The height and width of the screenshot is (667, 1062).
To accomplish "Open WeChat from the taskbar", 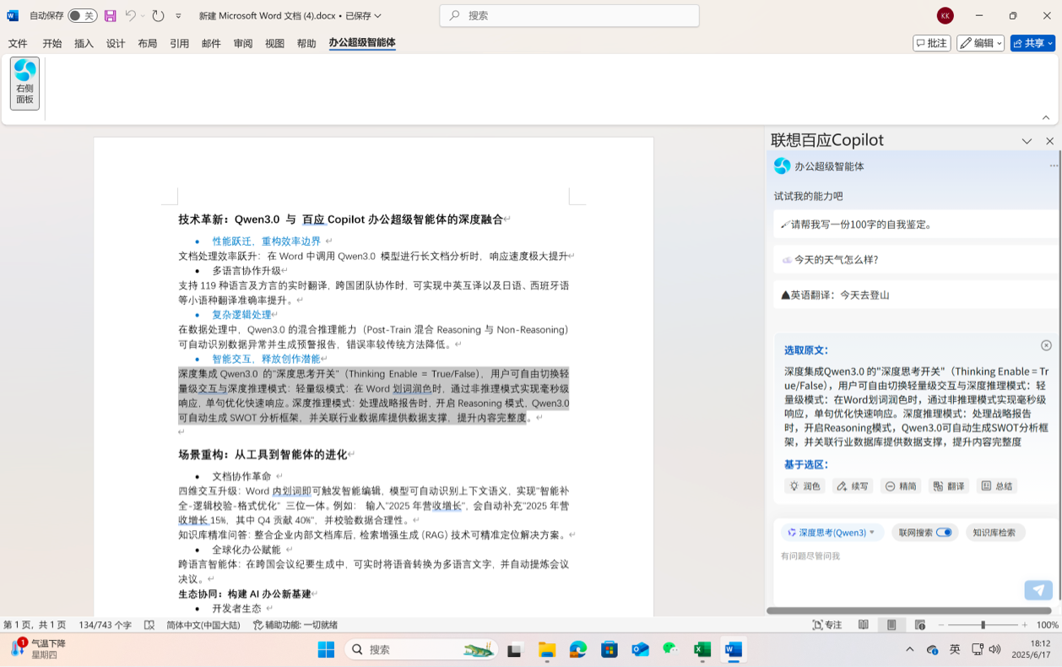I will (x=671, y=649).
